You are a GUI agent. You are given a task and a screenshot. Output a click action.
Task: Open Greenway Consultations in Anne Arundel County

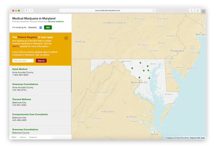click(x=25, y=84)
